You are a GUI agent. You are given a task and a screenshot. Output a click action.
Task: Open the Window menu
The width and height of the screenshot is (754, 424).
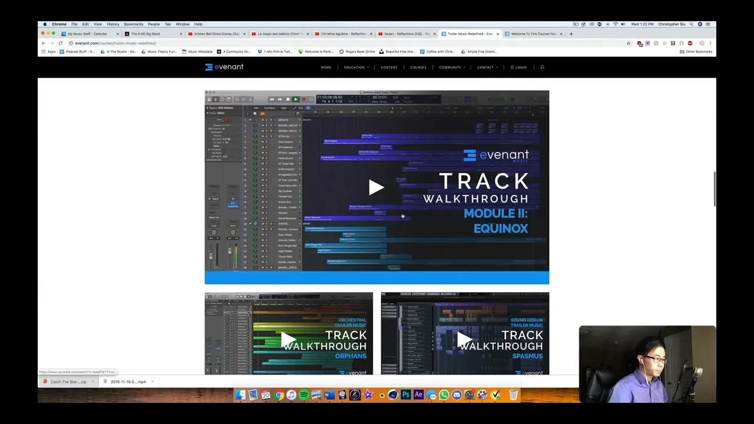point(183,24)
